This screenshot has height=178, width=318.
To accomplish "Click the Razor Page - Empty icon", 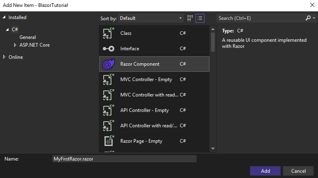I will click(109, 141).
